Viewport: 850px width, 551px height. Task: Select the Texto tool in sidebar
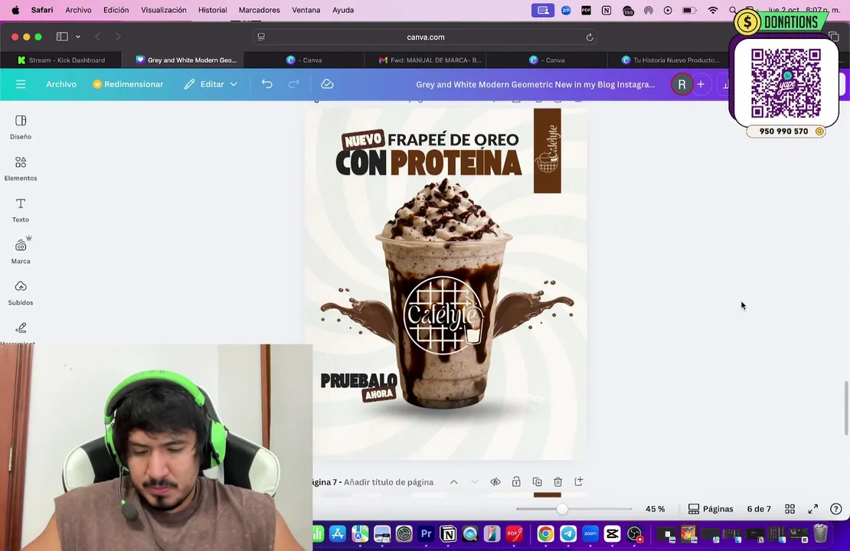(x=21, y=210)
